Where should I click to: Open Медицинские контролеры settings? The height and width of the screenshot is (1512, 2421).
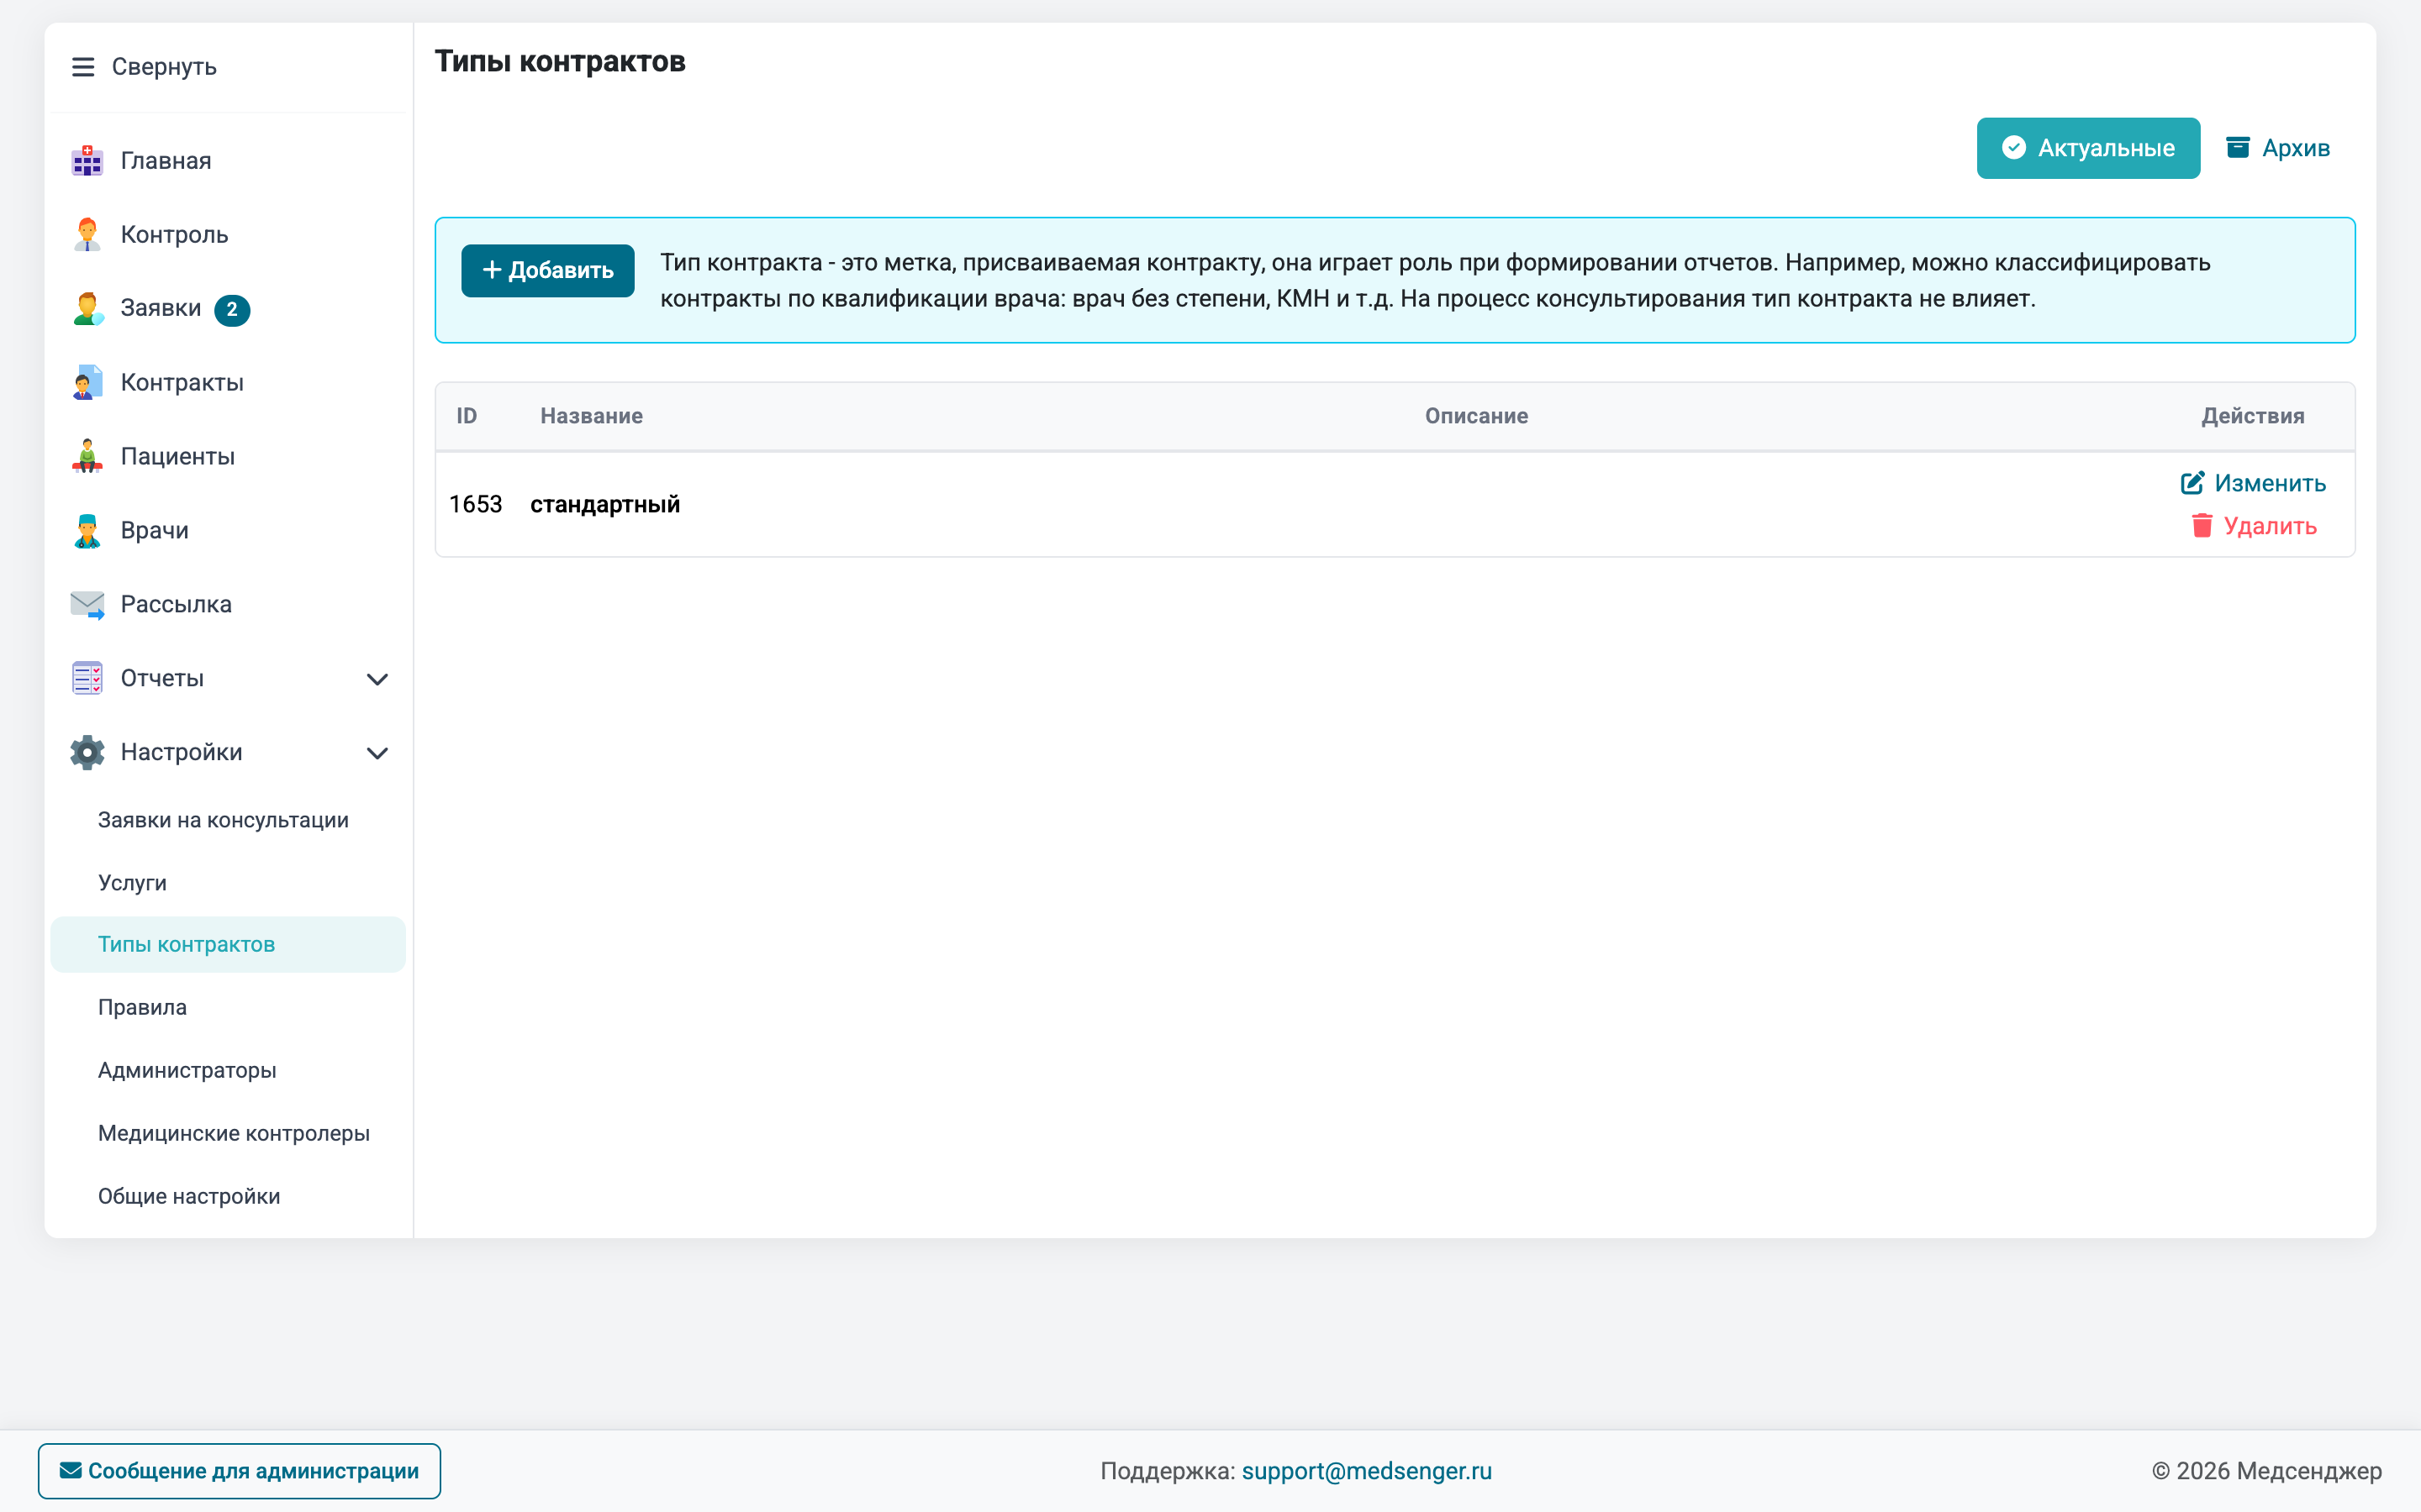tap(228, 1133)
